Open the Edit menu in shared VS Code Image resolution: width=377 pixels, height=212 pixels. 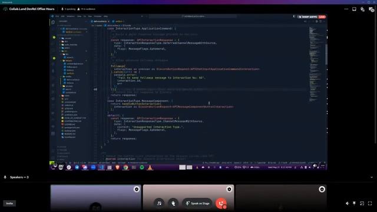[63, 16]
